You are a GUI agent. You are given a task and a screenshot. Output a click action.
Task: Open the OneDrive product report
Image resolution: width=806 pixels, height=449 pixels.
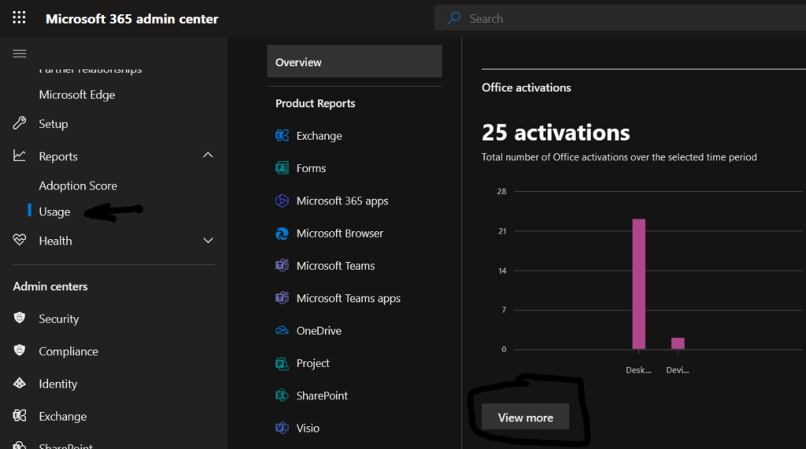point(319,331)
